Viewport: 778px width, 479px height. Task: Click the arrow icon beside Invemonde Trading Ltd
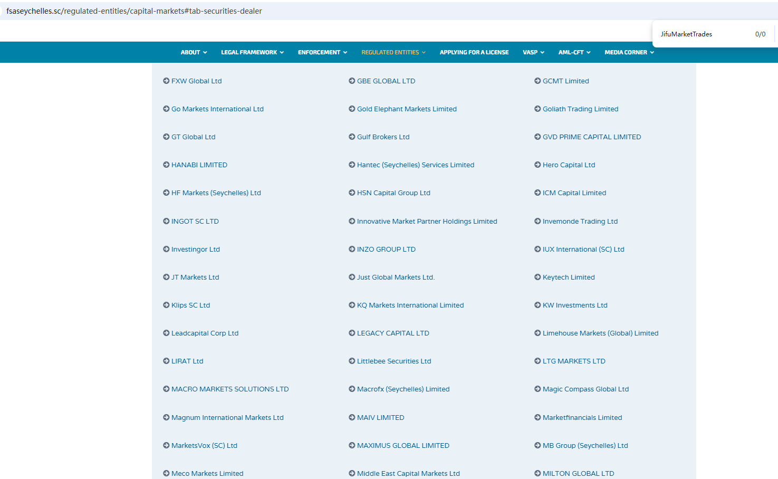click(x=537, y=221)
